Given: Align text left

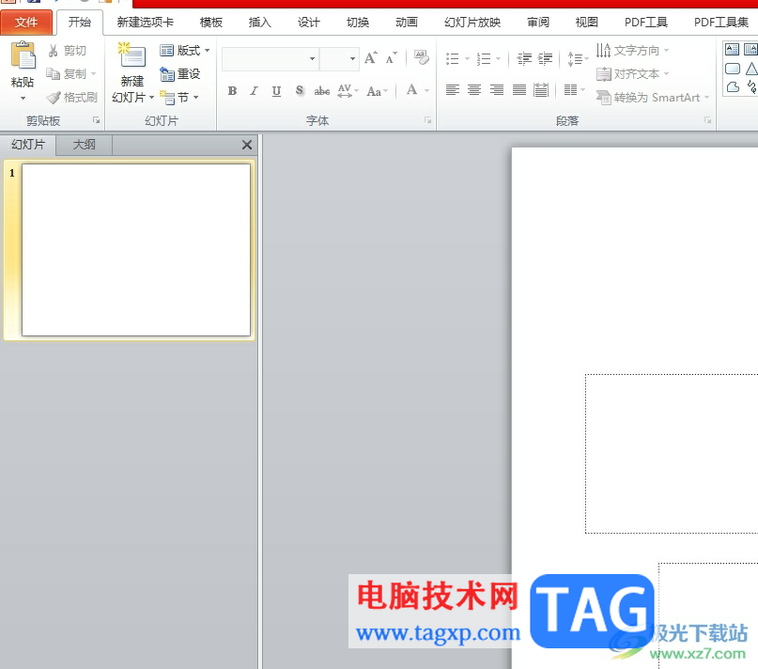Looking at the screenshot, I should [x=453, y=90].
